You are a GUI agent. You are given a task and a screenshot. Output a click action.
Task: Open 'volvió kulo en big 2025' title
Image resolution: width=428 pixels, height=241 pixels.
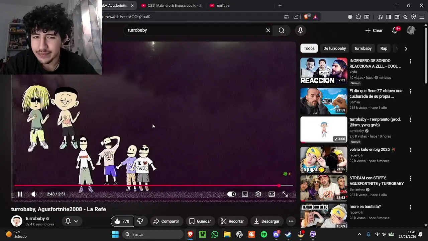[372, 150]
